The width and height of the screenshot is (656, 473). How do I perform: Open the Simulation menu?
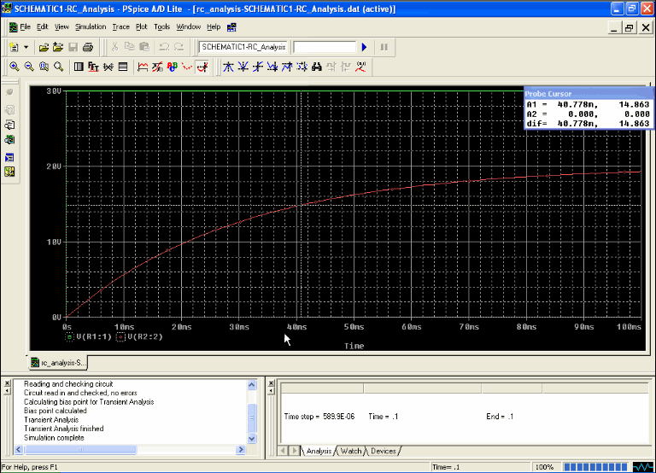(x=91, y=27)
